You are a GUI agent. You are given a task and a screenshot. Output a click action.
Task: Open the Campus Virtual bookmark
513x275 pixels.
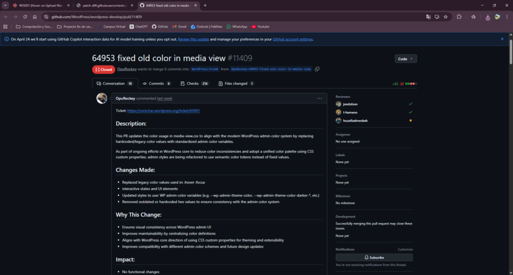112,27
